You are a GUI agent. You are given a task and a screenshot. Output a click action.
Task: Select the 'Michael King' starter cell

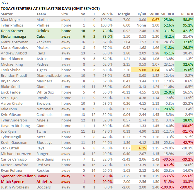[12, 64]
